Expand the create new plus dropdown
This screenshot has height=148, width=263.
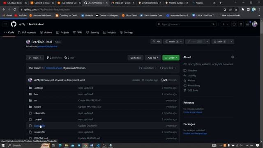225,24
